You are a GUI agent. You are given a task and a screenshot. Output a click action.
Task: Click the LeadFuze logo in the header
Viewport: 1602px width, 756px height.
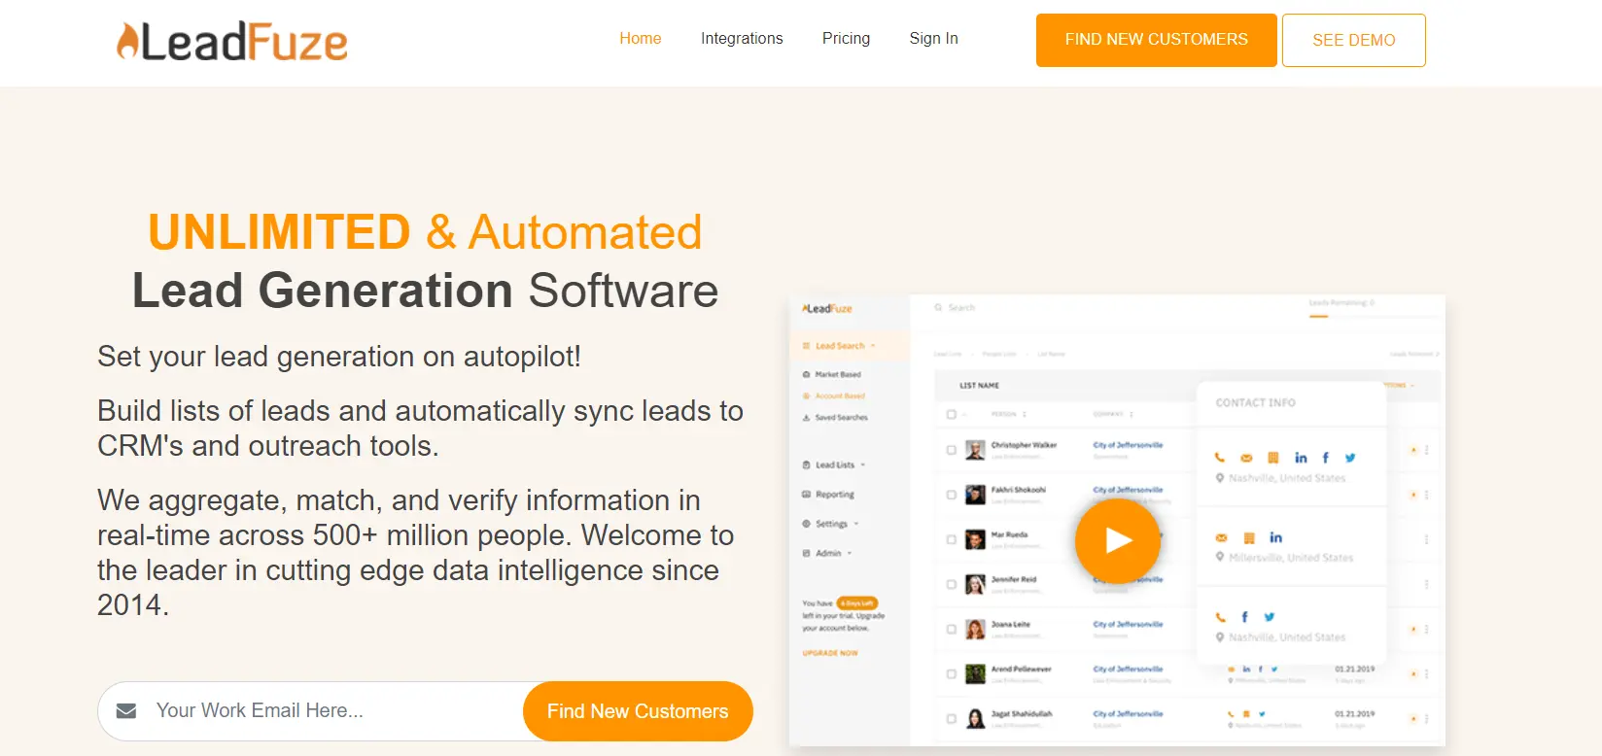pos(232,42)
